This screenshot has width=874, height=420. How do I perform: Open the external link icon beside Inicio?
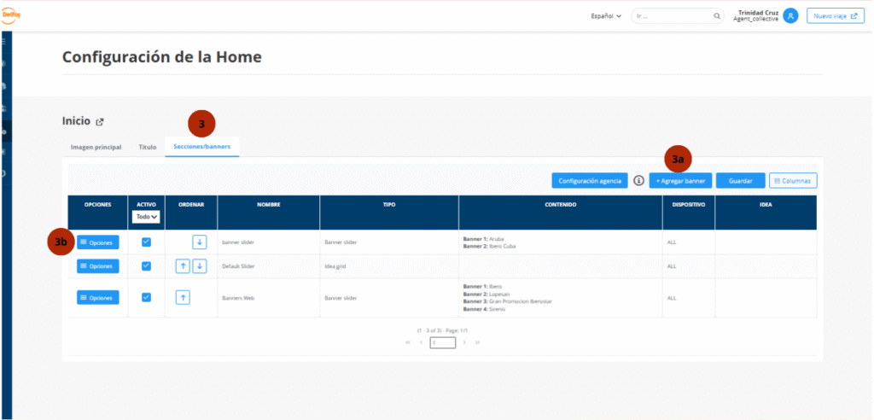point(100,122)
